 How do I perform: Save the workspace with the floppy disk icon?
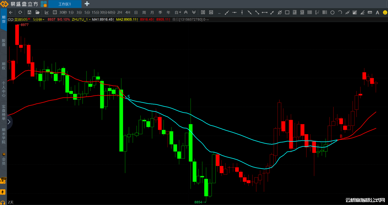point(29,12)
